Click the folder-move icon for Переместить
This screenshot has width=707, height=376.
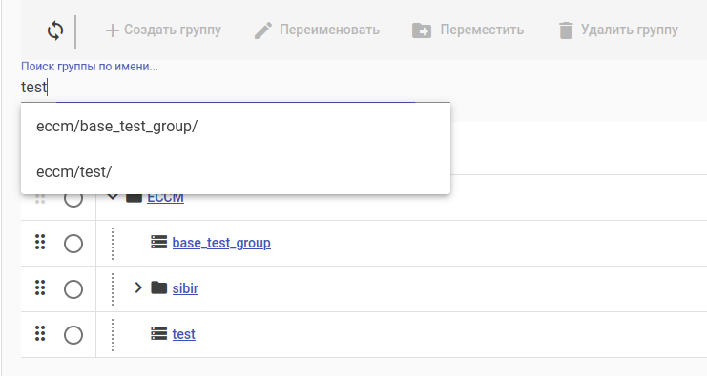pos(422,30)
